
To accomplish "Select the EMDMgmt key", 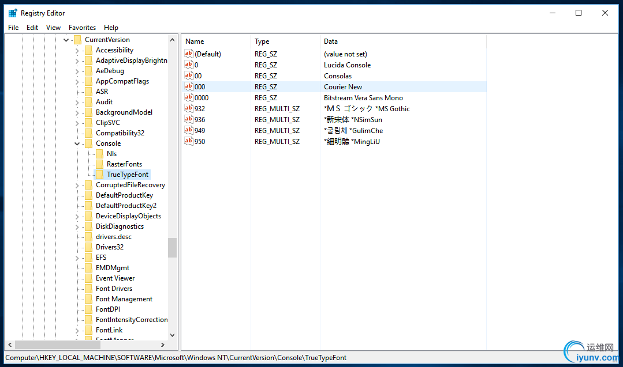I will point(113,268).
